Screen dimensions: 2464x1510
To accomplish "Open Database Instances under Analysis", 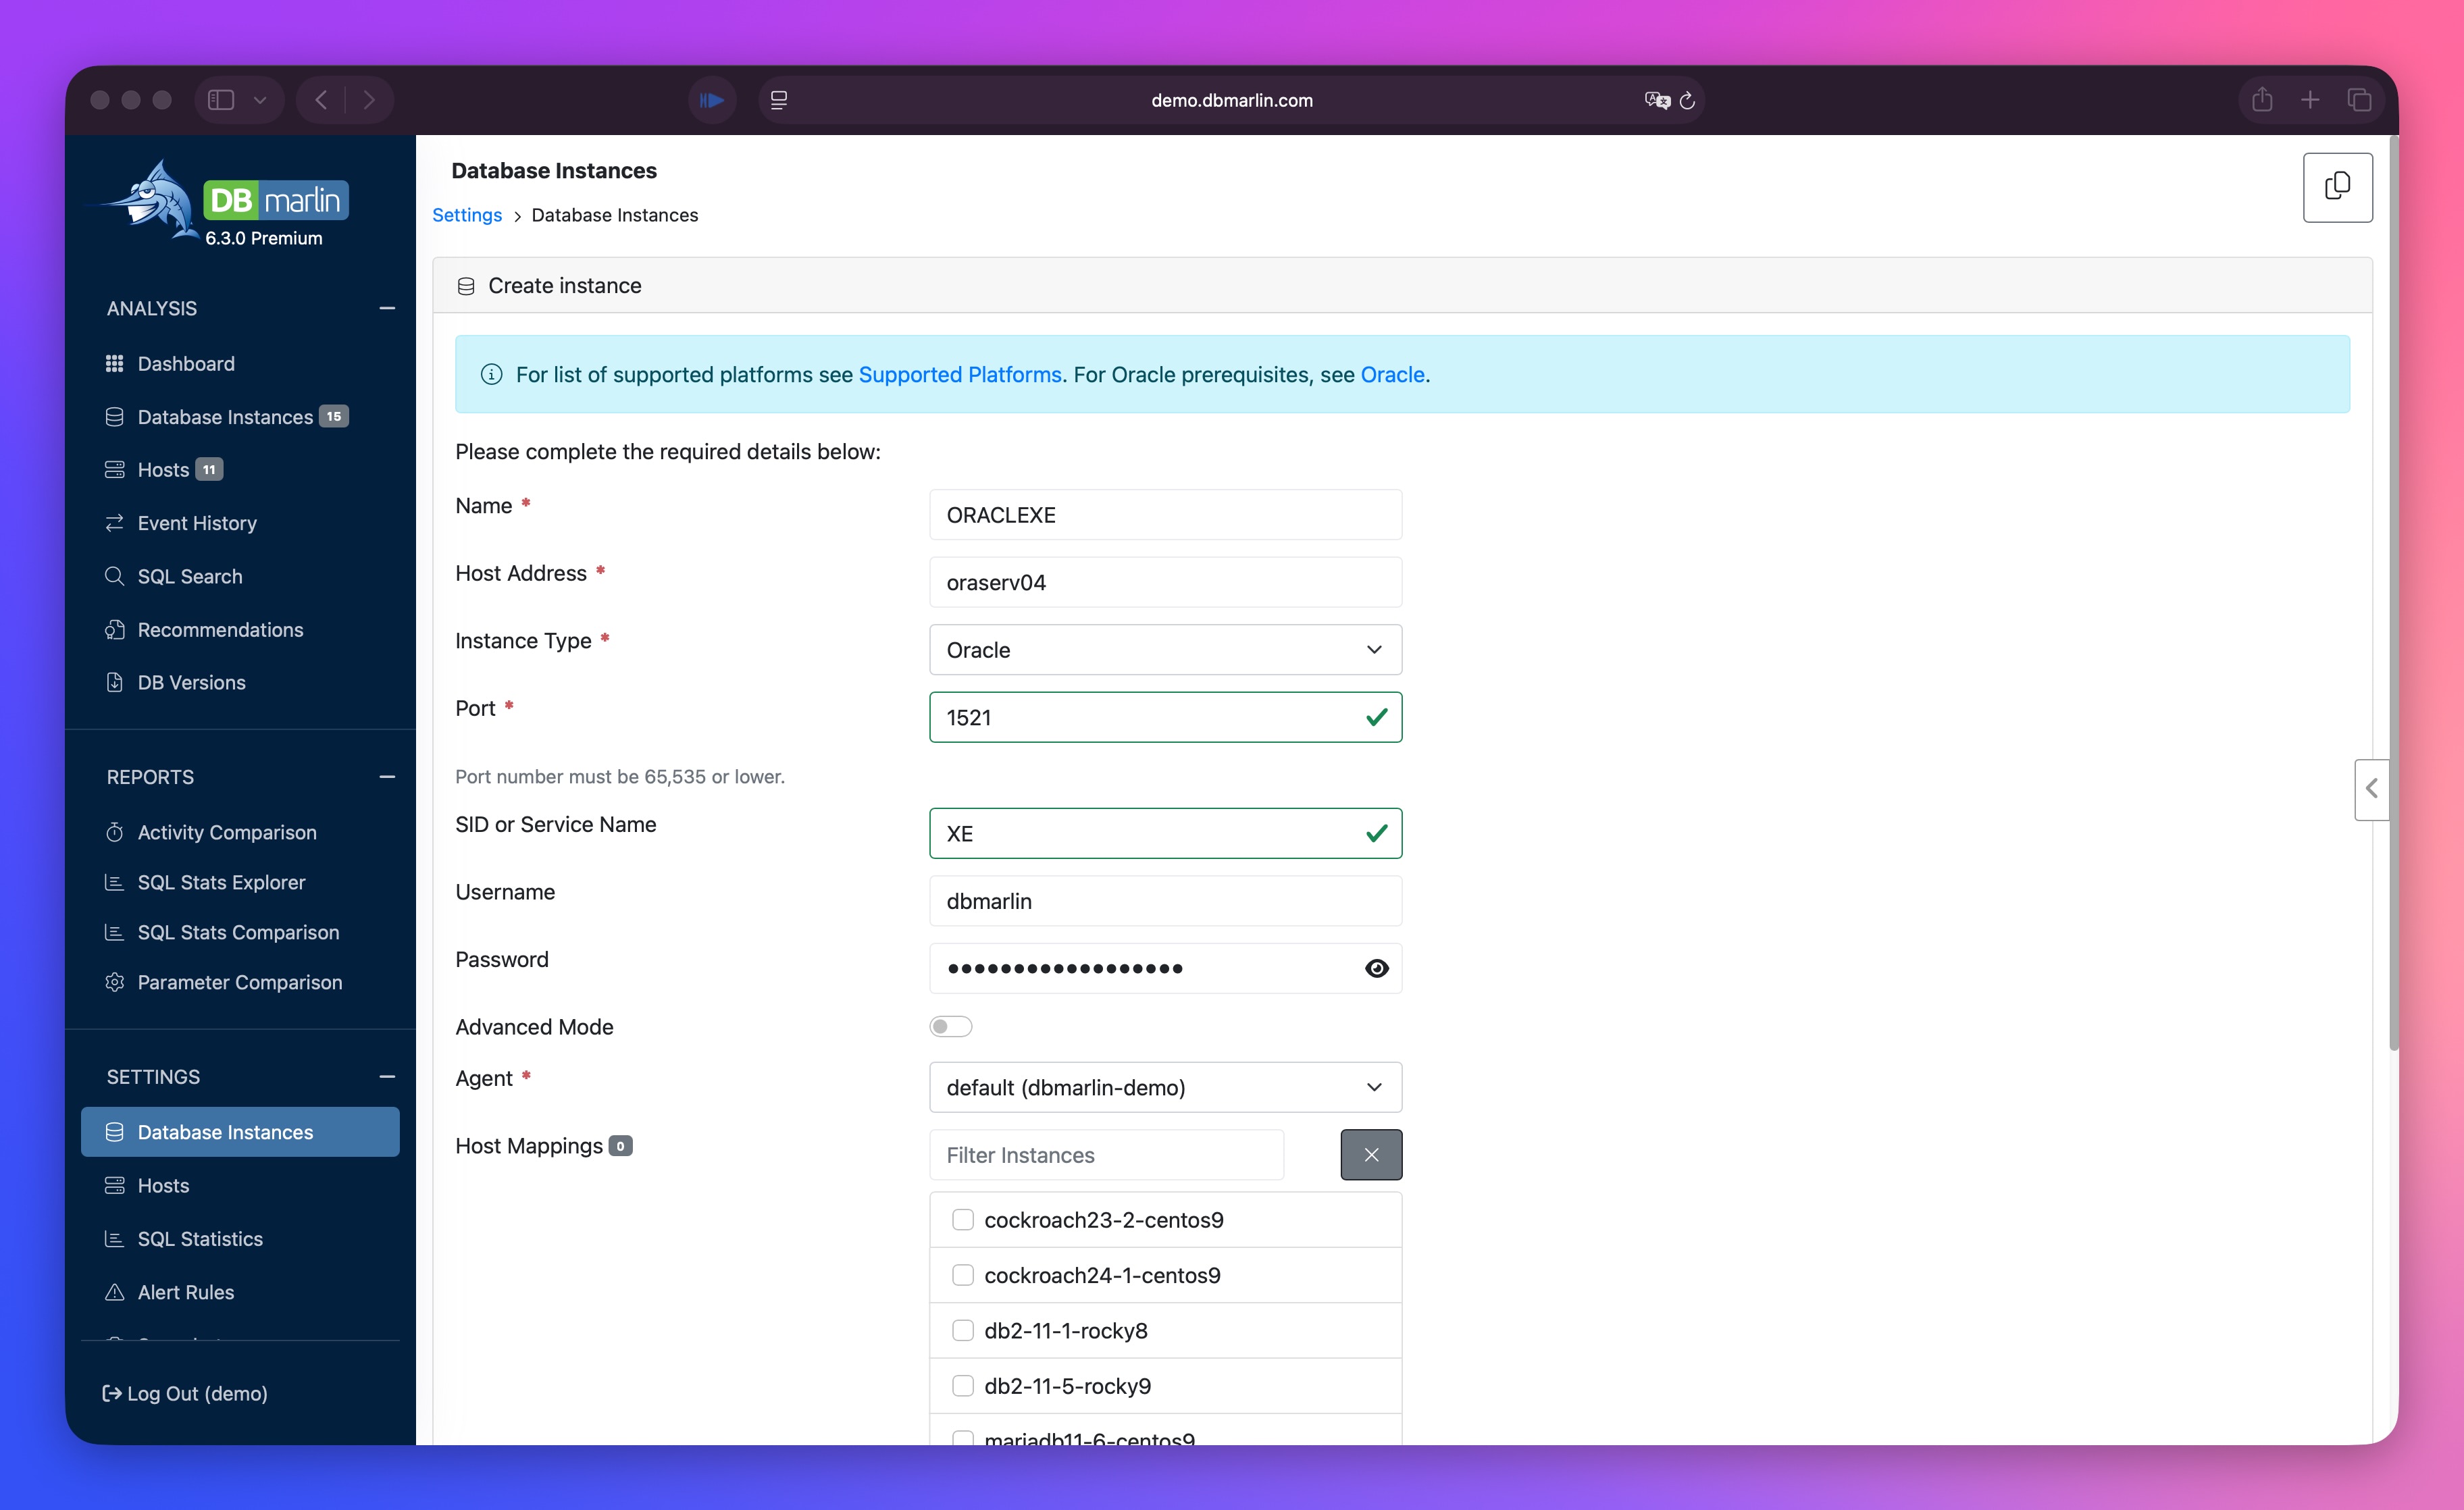I will point(226,416).
